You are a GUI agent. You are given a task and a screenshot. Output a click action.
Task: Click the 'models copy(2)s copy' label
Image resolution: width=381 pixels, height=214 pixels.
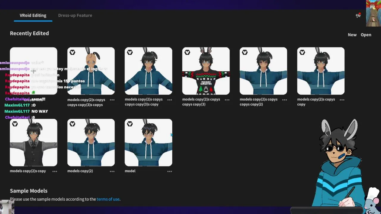coord(28,171)
